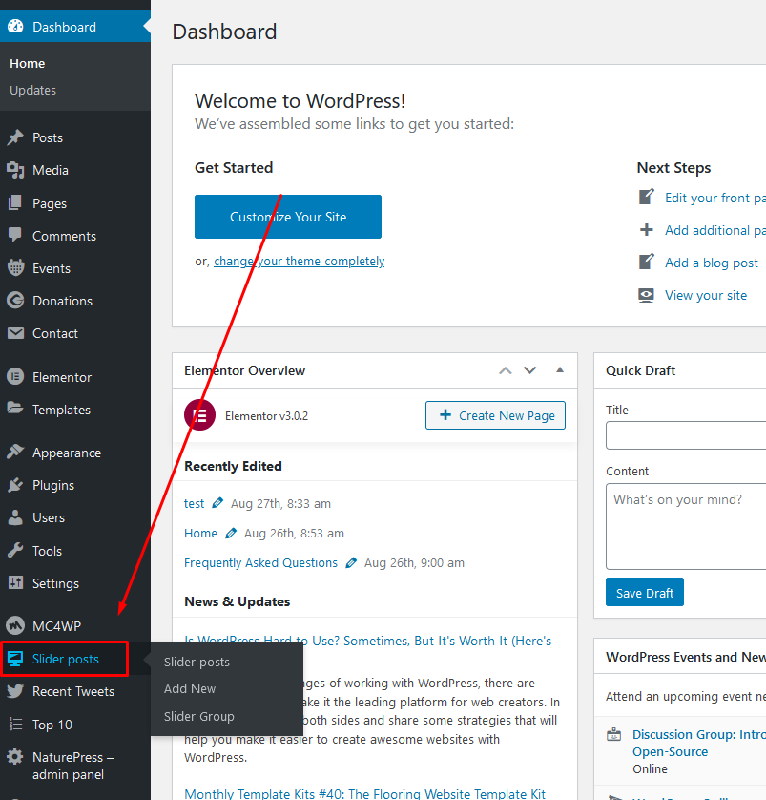The width and height of the screenshot is (766, 800).
Task: Click the Add a blog post icon
Action: (646, 262)
